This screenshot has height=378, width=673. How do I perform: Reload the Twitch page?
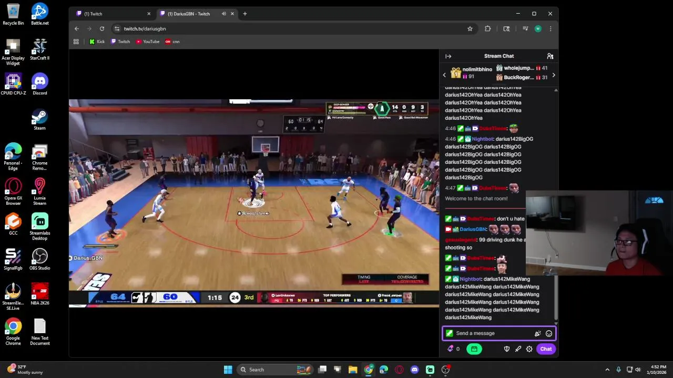[102, 29]
